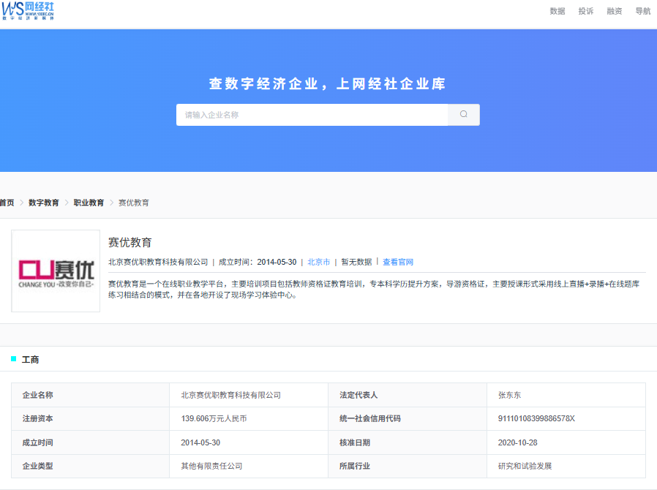Viewport: 657px width, 490px height.
Task: Click the 注册资本 label cell
Action: 90,418
